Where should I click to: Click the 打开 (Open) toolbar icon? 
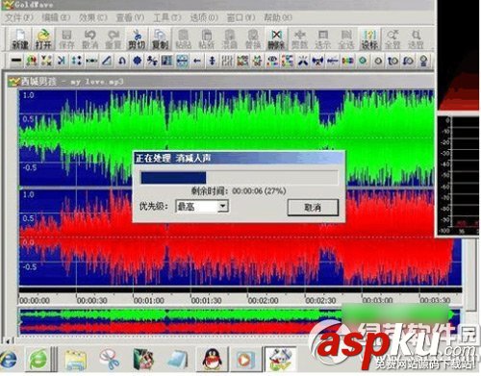(x=43, y=39)
